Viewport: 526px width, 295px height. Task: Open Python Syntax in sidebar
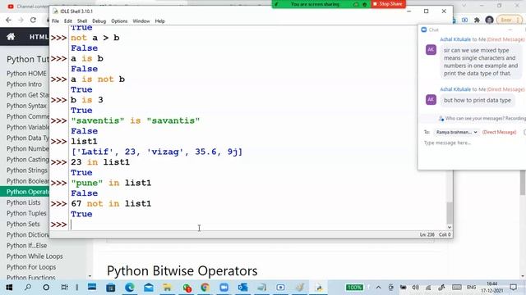point(26,106)
